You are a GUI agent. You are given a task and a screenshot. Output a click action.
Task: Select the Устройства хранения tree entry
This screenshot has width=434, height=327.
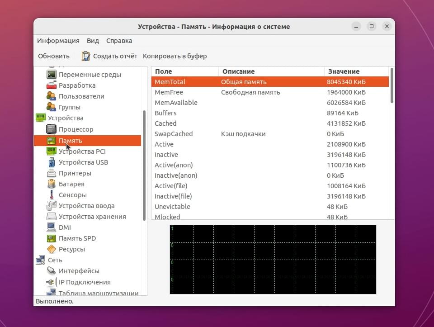pos(92,217)
